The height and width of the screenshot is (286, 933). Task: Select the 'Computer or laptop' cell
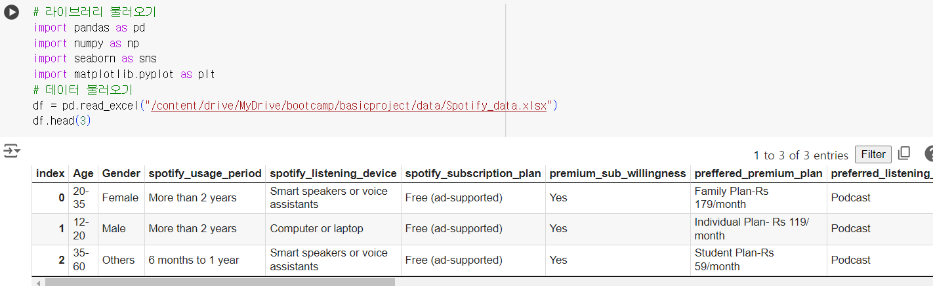[x=316, y=229]
